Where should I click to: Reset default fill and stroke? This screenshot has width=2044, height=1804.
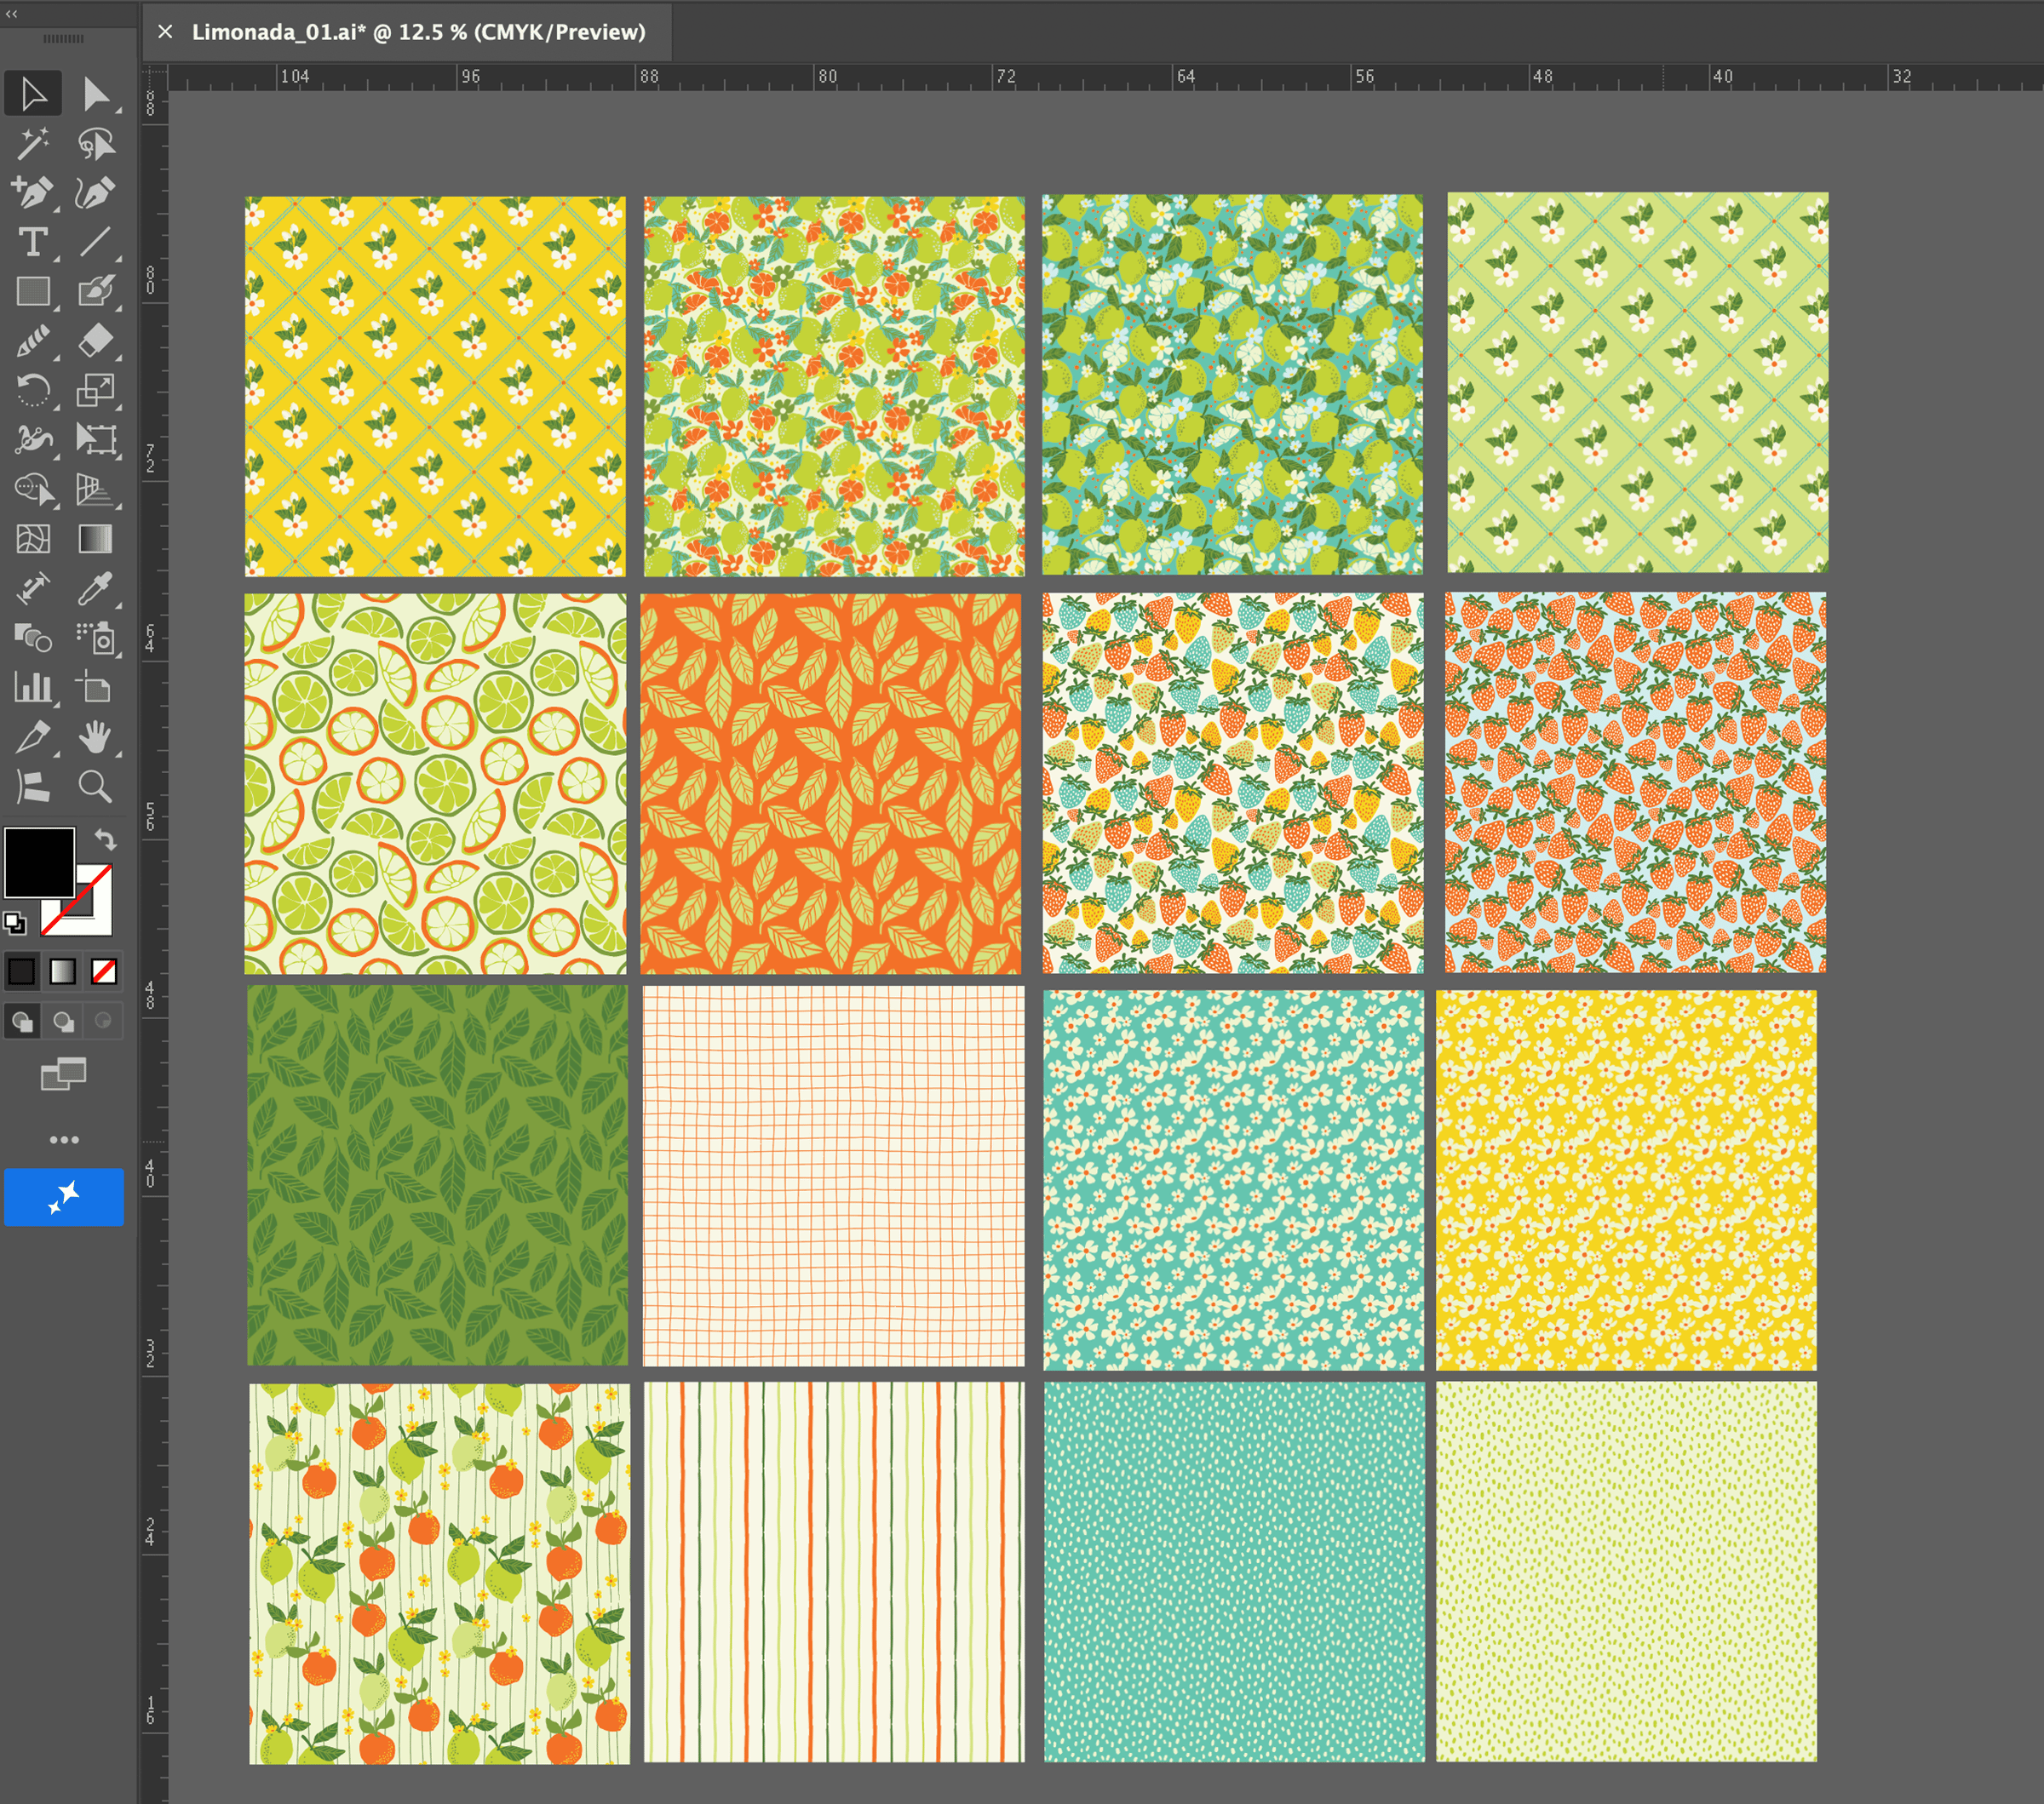[14, 923]
